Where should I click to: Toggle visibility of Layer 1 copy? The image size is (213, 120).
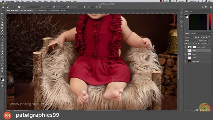pyautogui.click(x=186, y=61)
